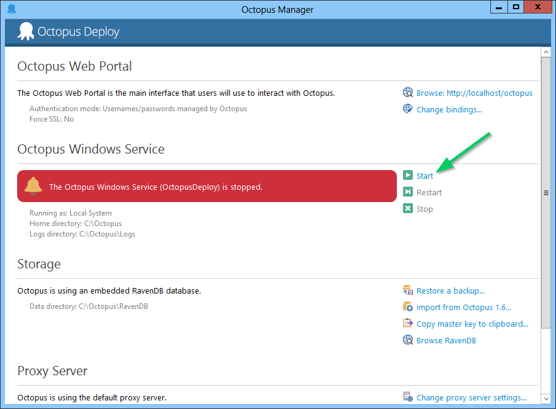
Task: Click the green Start play icon
Action: click(x=408, y=176)
